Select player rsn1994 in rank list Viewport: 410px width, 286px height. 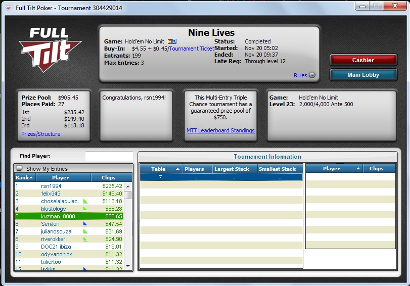pyautogui.click(x=69, y=186)
